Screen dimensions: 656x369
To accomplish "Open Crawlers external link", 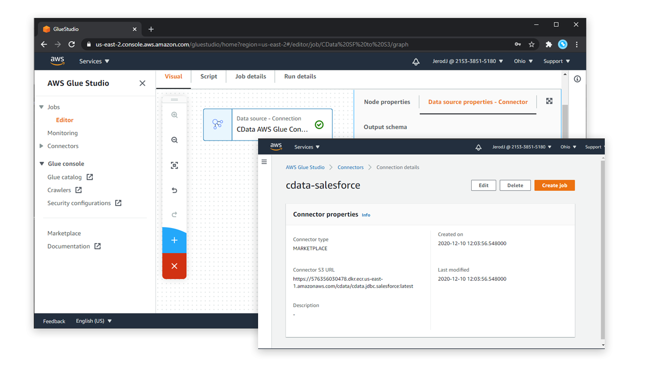I will [65, 190].
